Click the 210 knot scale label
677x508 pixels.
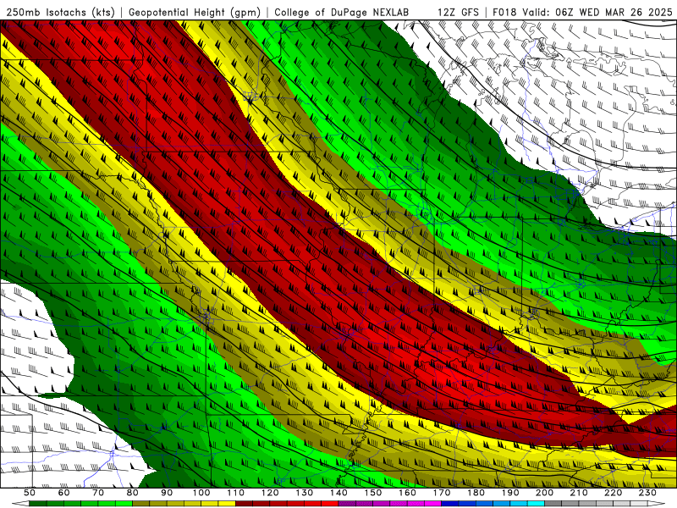tap(579, 493)
